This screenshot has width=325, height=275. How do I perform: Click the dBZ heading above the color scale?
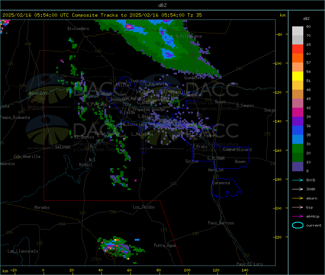306,19
